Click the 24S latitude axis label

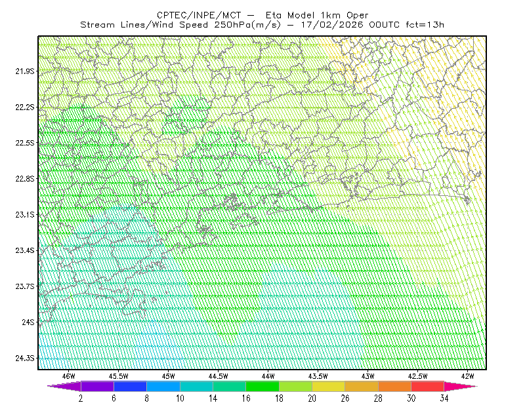(28, 322)
